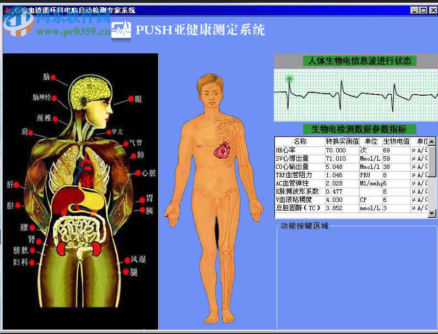Select the 总胆固醇（TC）row name
The image size is (438, 334).
298,208
